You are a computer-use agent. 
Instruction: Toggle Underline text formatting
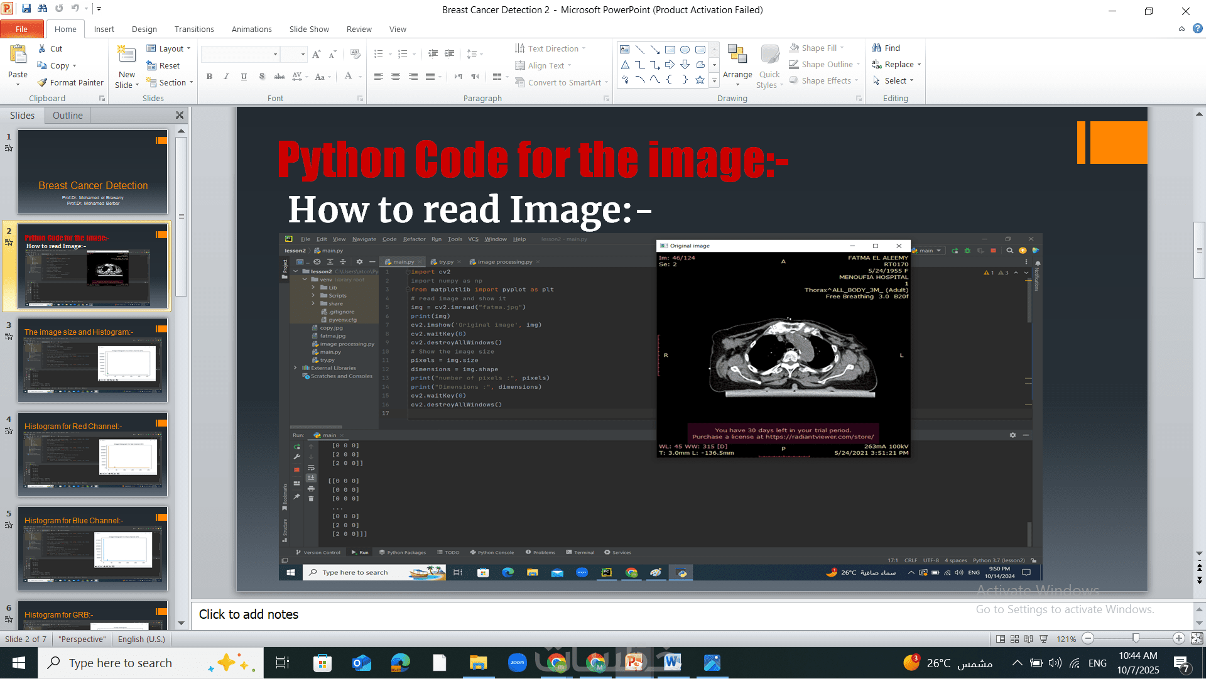(244, 77)
